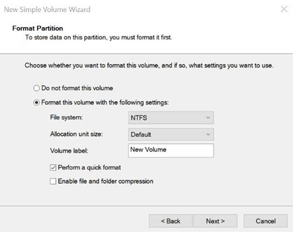
Task: Click into the Volume label text field
Action: 171,150
